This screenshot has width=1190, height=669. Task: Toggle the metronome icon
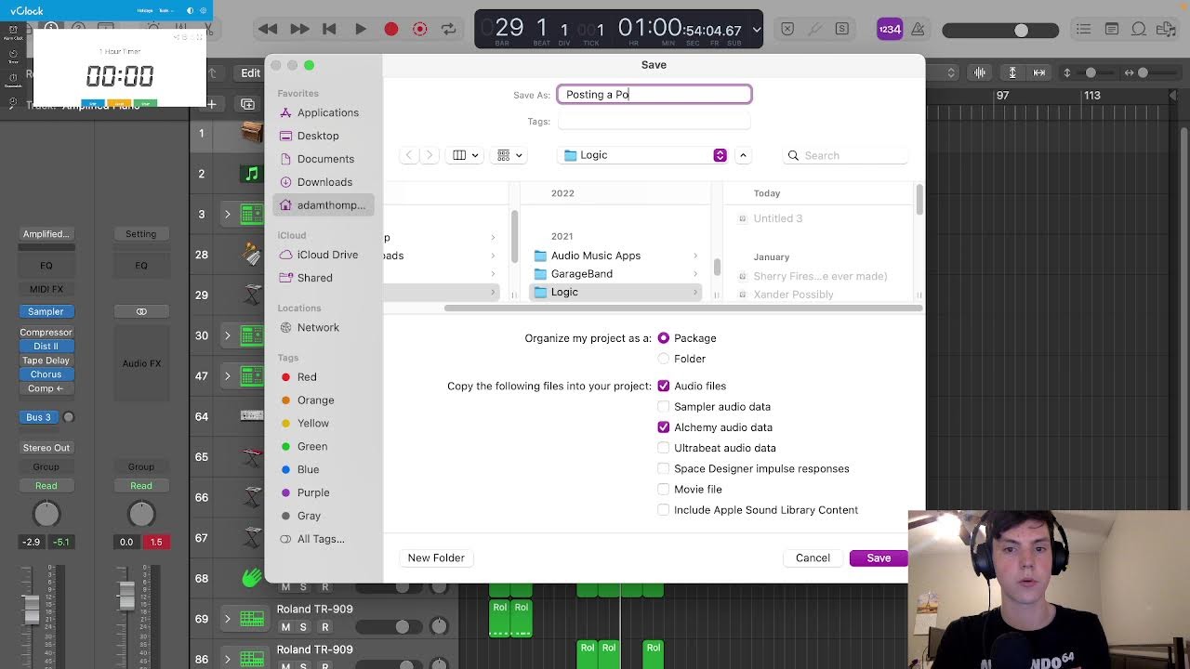coord(916,30)
